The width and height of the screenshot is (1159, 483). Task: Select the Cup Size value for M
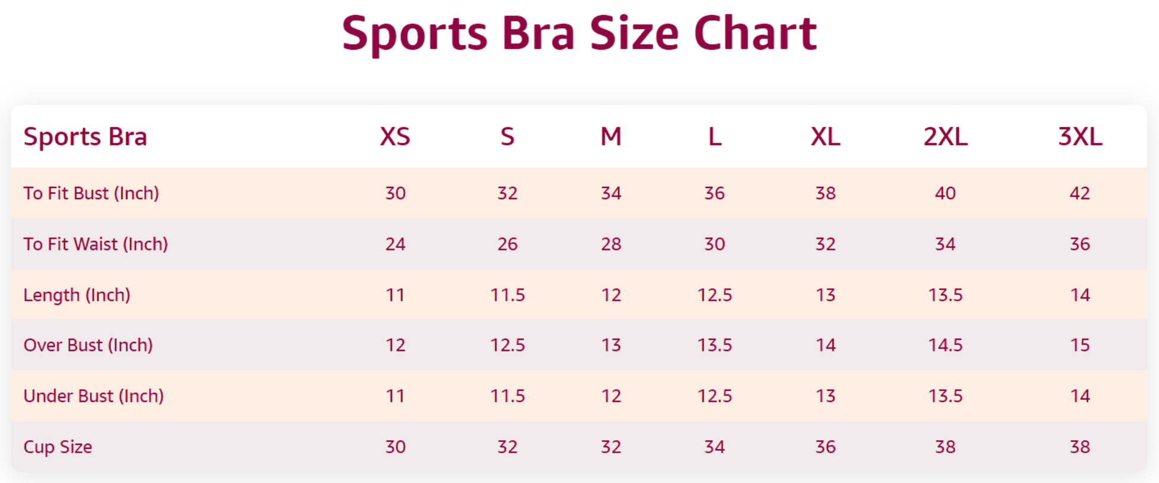pyautogui.click(x=611, y=447)
